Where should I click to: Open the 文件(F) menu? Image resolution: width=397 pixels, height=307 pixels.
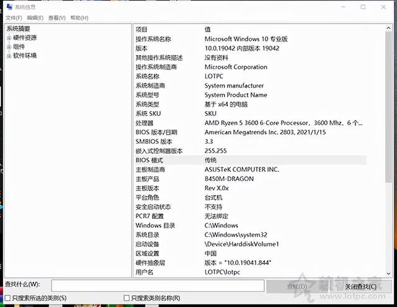click(x=14, y=18)
